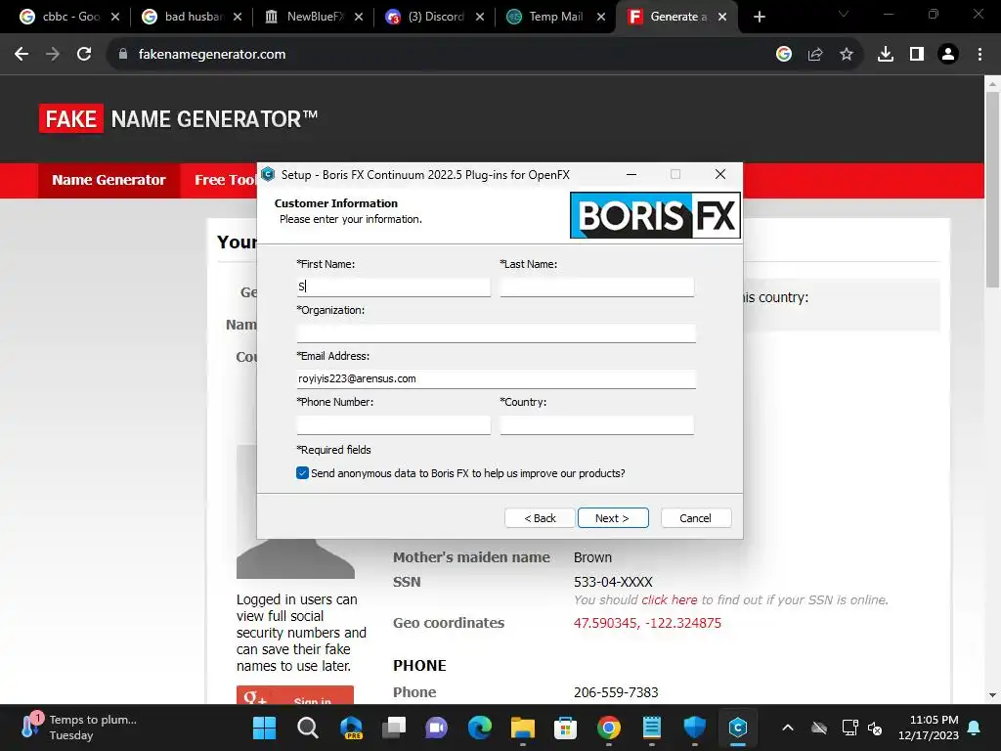Open the geo coordinates link
The image size is (1001, 751).
pos(647,623)
